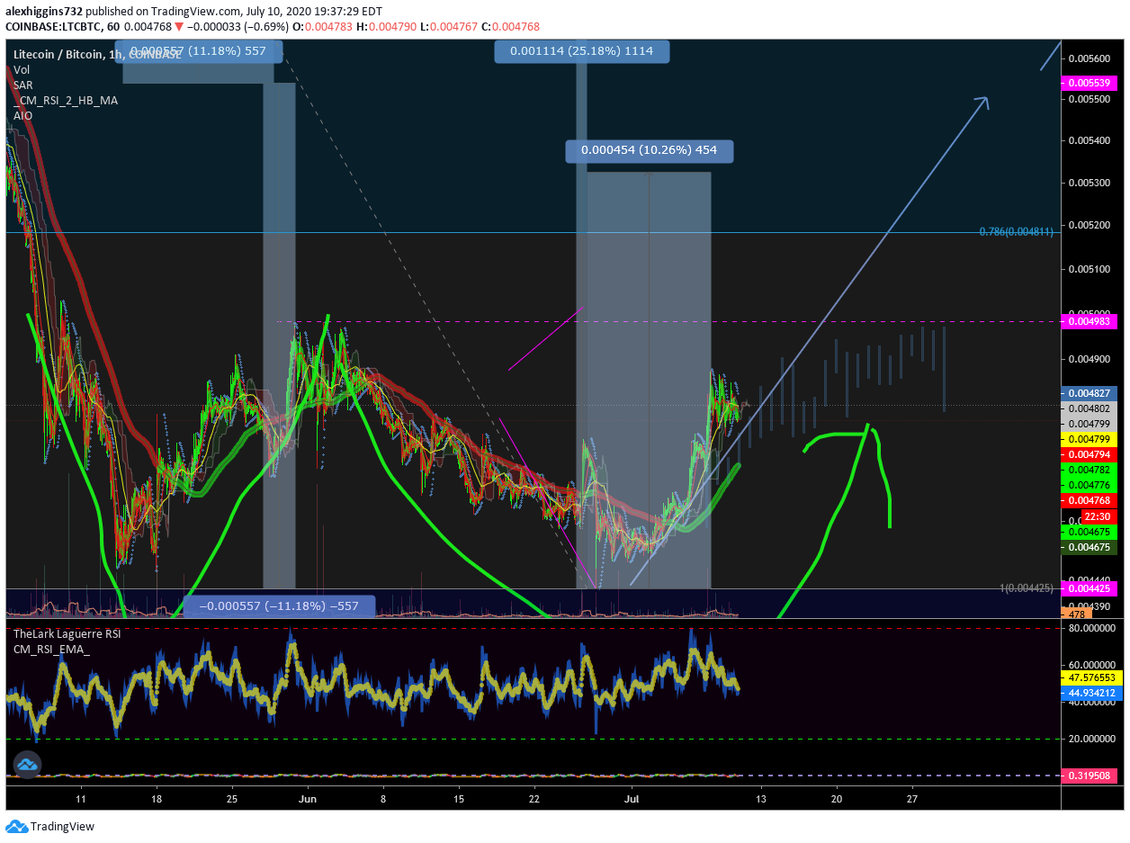
Task: Click the 0.000454 (10.26%) 454 measurement label
Action: point(649,150)
